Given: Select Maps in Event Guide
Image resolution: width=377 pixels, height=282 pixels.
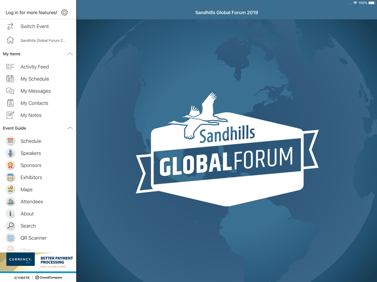Looking at the screenshot, I should (38, 190).
